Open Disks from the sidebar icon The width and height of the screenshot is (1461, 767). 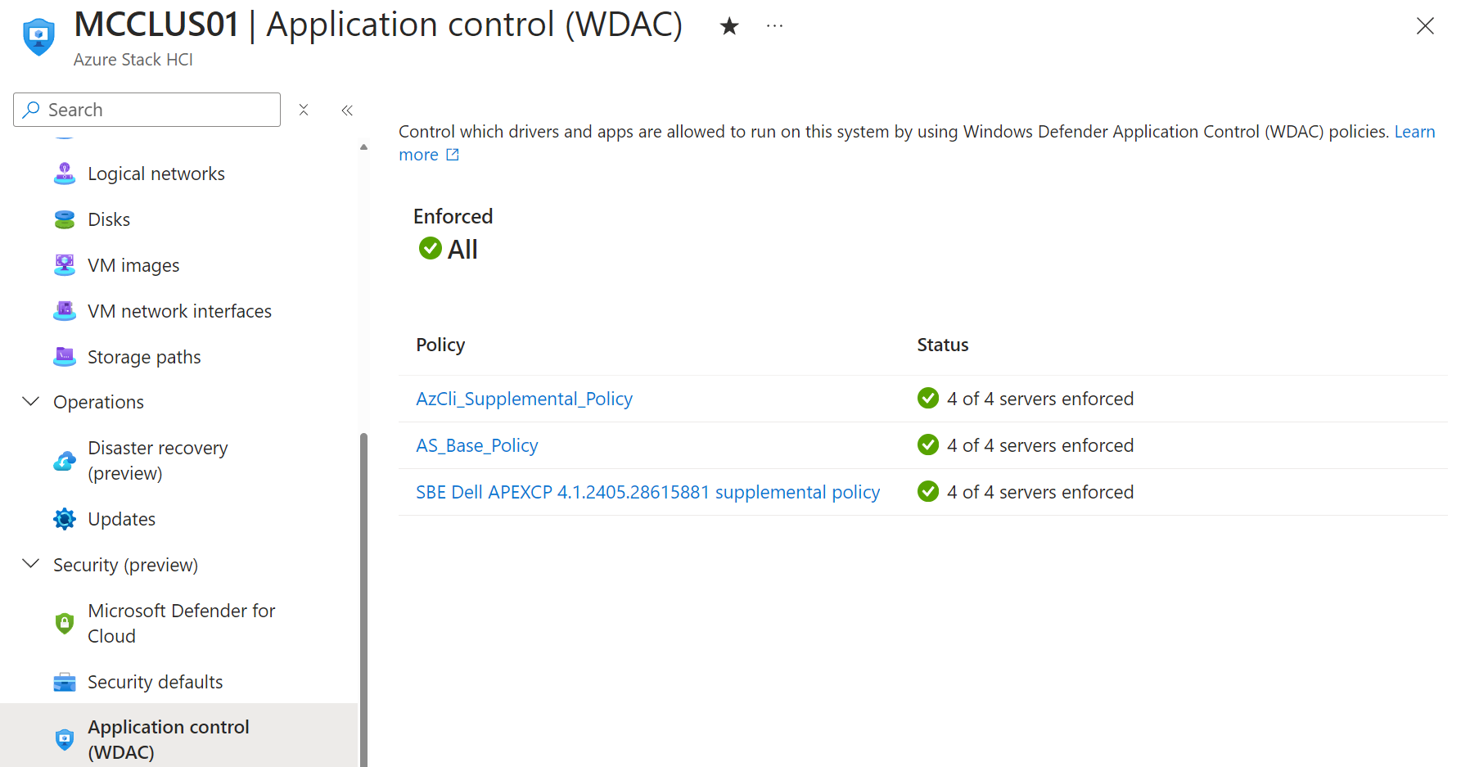[65, 219]
